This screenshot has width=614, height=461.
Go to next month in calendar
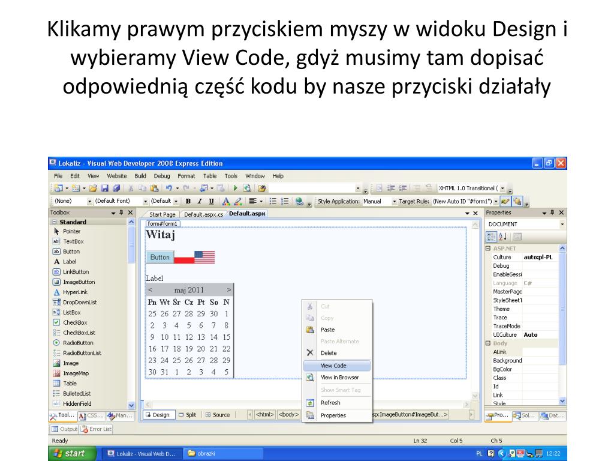pos(228,290)
